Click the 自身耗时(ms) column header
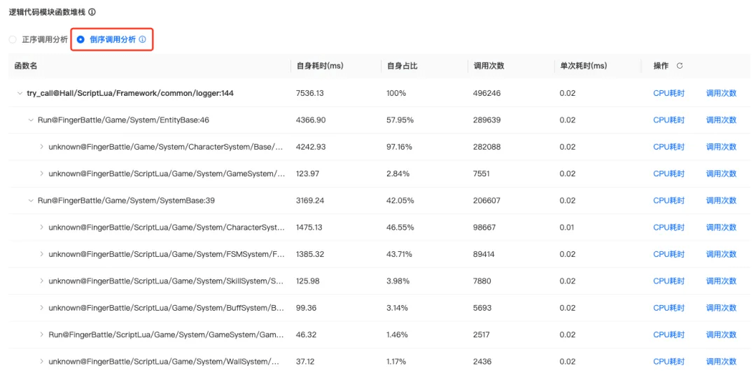Viewport: 756px width, 373px height. click(320, 66)
